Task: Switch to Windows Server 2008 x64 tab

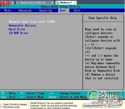Action: coord(35,3)
